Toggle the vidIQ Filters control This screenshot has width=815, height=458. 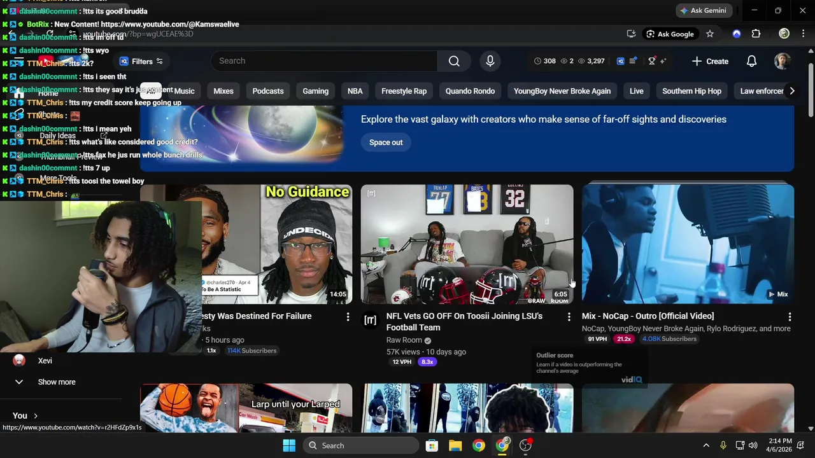(141, 62)
